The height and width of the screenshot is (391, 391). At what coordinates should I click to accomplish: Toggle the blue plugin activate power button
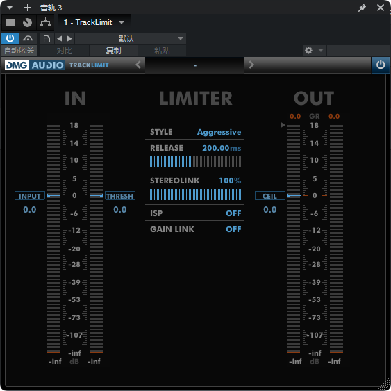tap(10, 39)
